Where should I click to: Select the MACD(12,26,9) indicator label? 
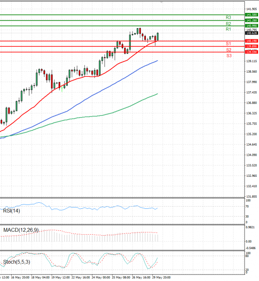click(21, 230)
